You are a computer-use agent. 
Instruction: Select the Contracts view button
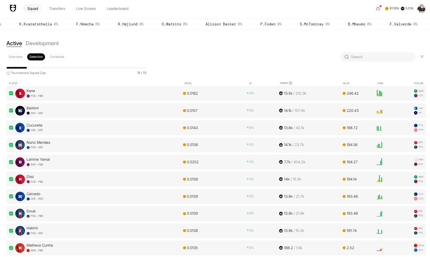57,57
